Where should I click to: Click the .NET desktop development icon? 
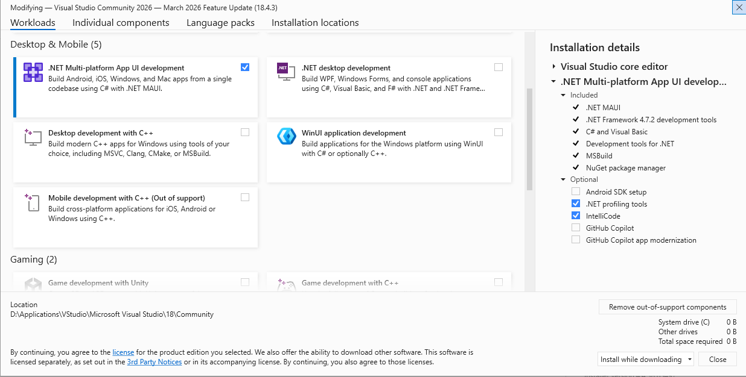(284, 70)
